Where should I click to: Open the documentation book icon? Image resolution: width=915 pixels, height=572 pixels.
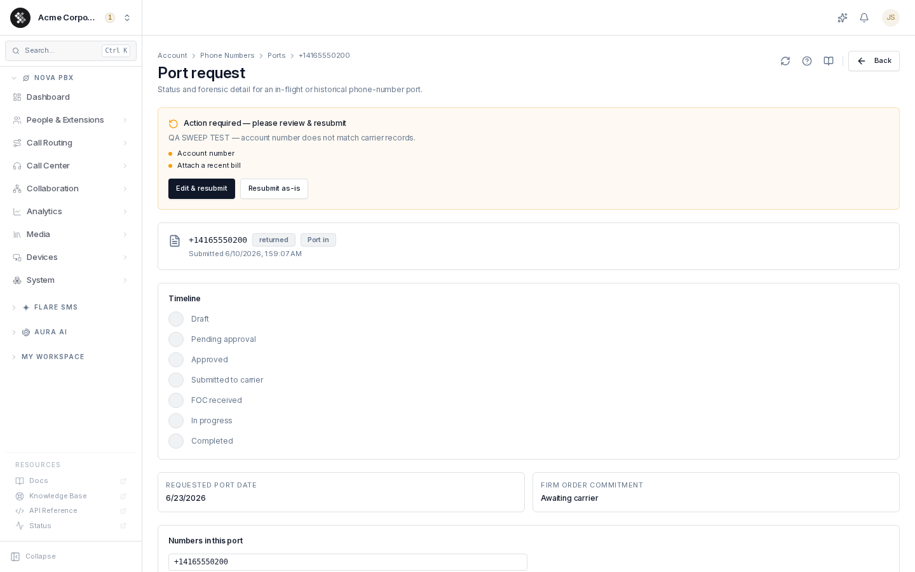pyautogui.click(x=829, y=61)
